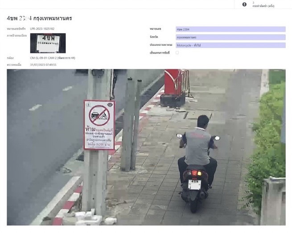Click the no-motorcycle sign in the photo

tap(99, 125)
